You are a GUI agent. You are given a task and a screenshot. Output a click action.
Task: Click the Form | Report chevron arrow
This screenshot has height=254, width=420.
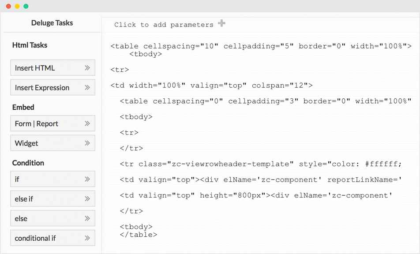pyautogui.click(x=87, y=123)
